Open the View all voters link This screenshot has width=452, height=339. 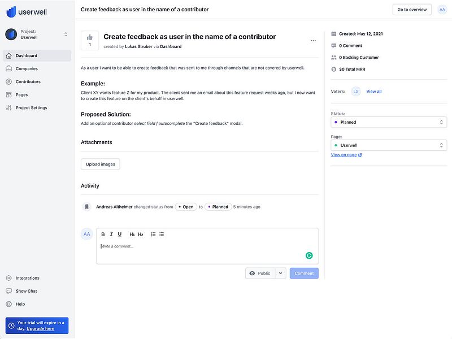pyautogui.click(x=373, y=92)
